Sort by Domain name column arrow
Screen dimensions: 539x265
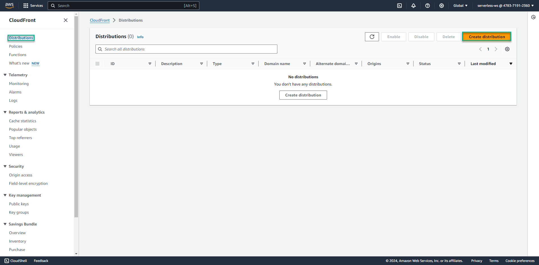[x=305, y=64]
